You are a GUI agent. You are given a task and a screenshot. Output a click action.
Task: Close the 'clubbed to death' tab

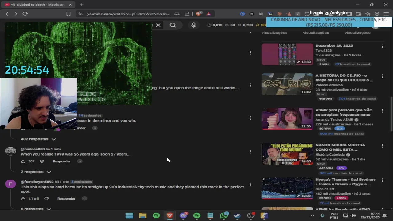pyautogui.click(x=70, y=5)
